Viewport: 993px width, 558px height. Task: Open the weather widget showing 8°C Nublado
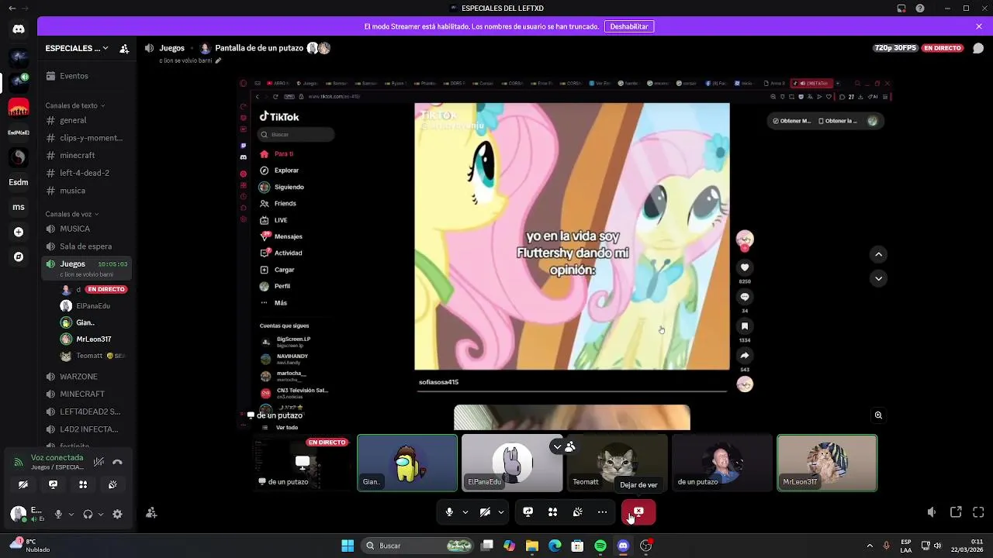coord(29,546)
